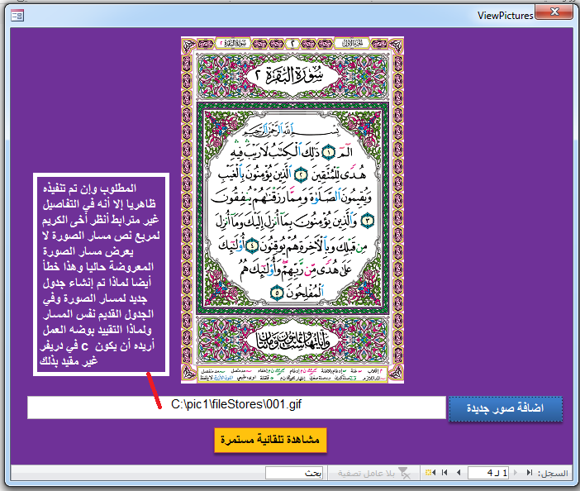Go to next record arrow
This screenshot has width=580, height=491.
(x=459, y=473)
